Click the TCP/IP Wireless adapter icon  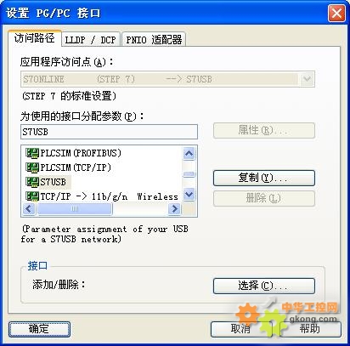pos(32,196)
